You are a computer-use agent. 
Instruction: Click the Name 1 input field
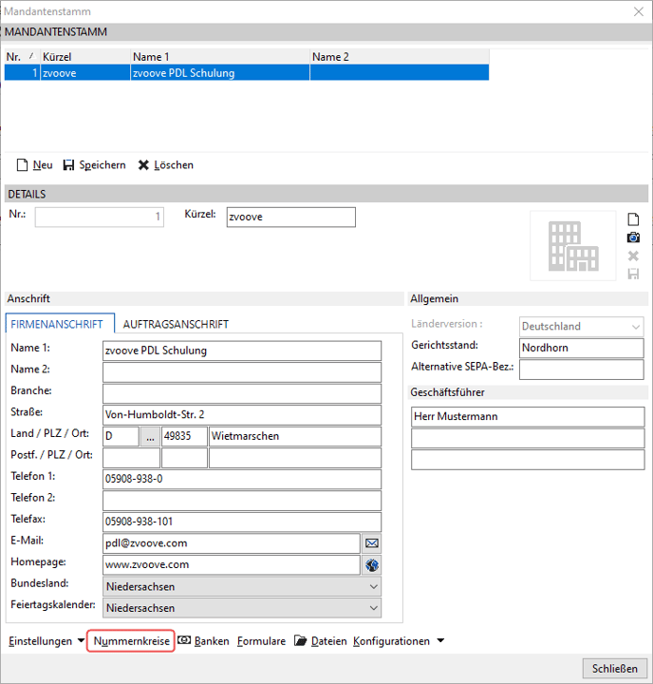(242, 351)
